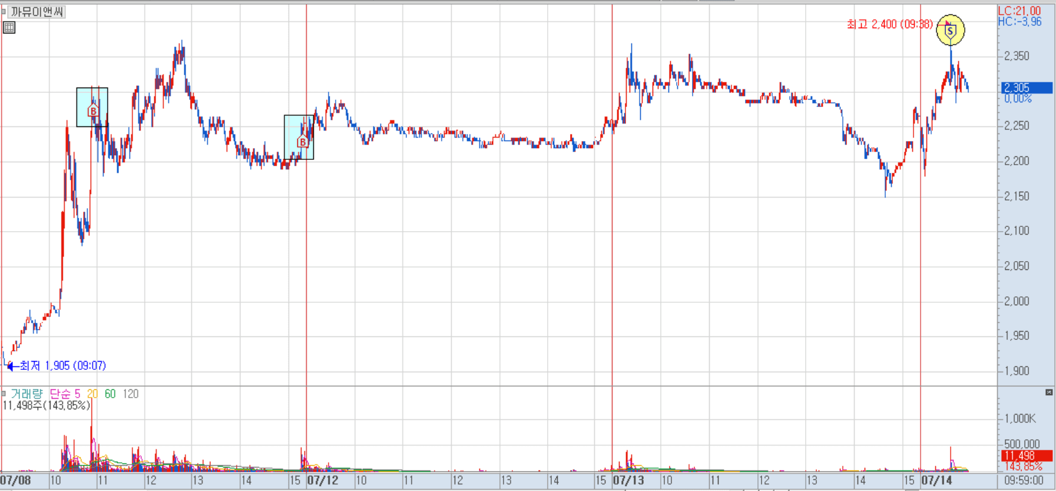Click the 07/08 date label
The width and height of the screenshot is (1056, 491).
pyautogui.click(x=16, y=480)
